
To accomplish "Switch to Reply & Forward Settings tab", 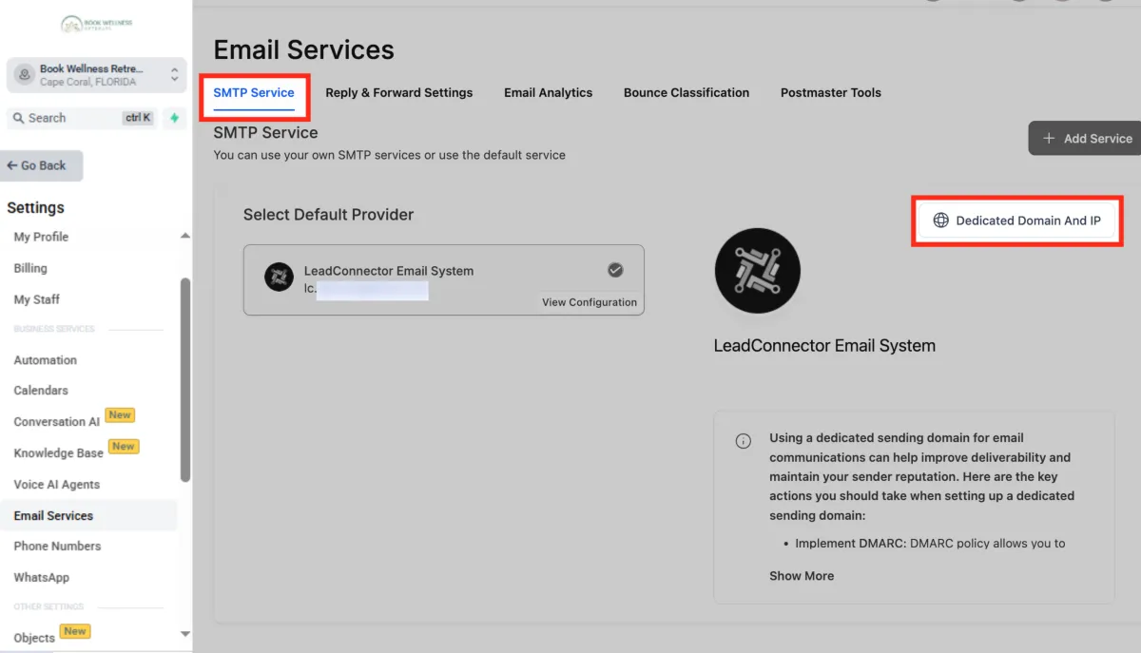I will [x=399, y=92].
